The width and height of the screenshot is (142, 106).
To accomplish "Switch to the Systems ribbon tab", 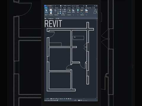I will click(x=69, y=8).
